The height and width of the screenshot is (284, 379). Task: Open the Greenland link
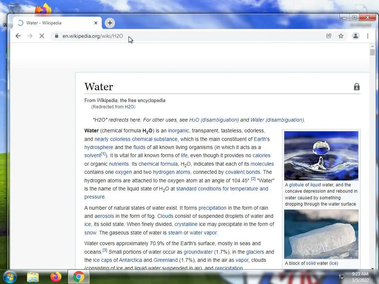165,260
